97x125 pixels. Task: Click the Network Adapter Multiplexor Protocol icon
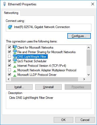(15, 71)
